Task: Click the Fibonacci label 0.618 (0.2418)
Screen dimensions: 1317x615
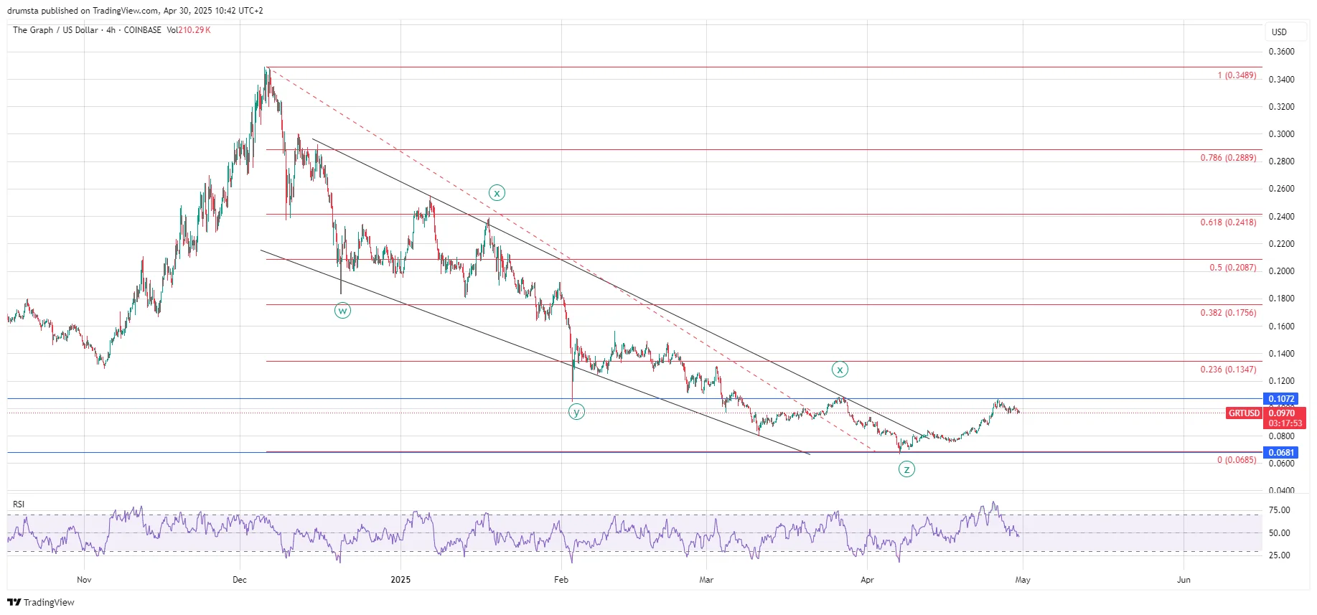Action: pos(1228,222)
